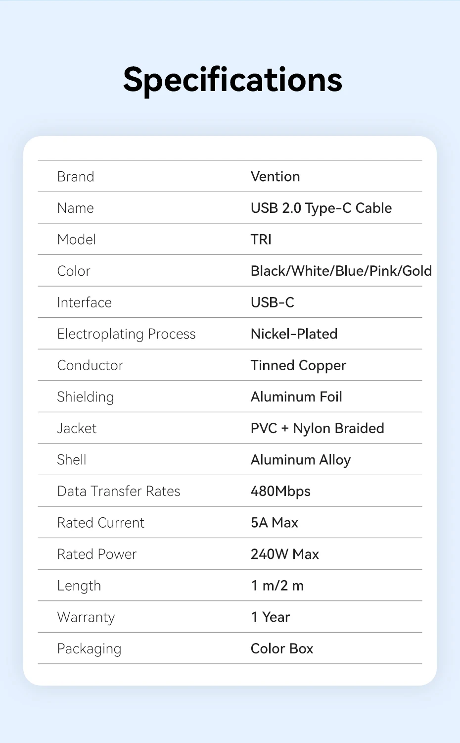460x743 pixels.
Task: Click the TRI model value
Action: coord(261,240)
